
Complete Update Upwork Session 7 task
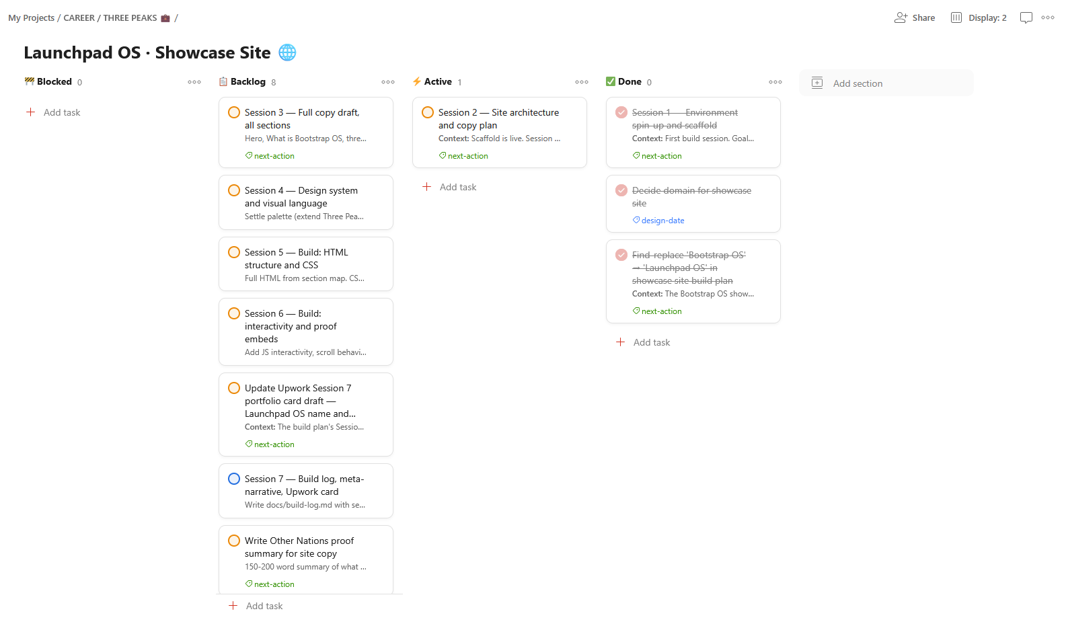click(234, 388)
